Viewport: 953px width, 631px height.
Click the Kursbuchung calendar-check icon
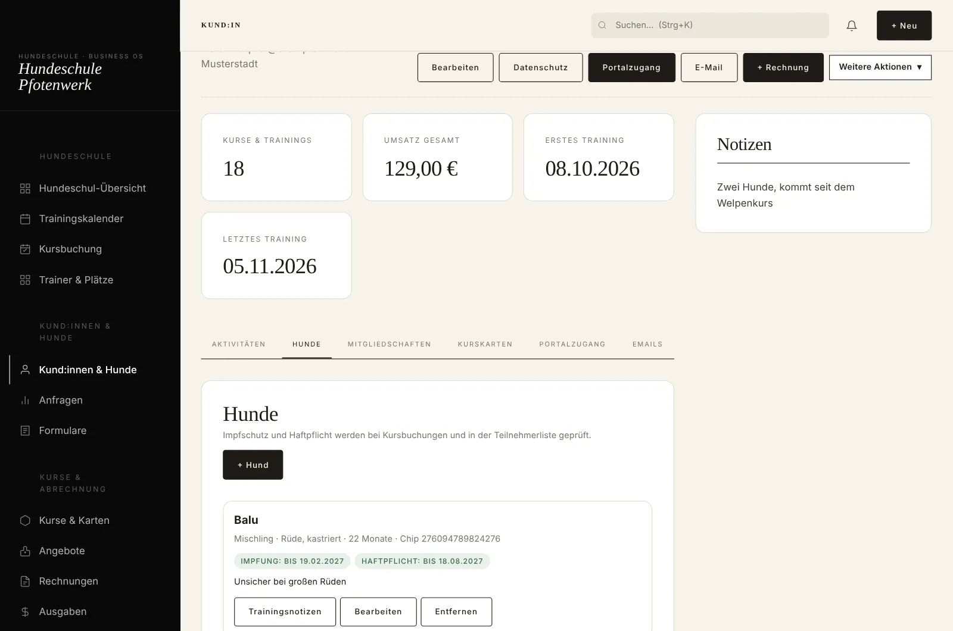click(x=25, y=249)
